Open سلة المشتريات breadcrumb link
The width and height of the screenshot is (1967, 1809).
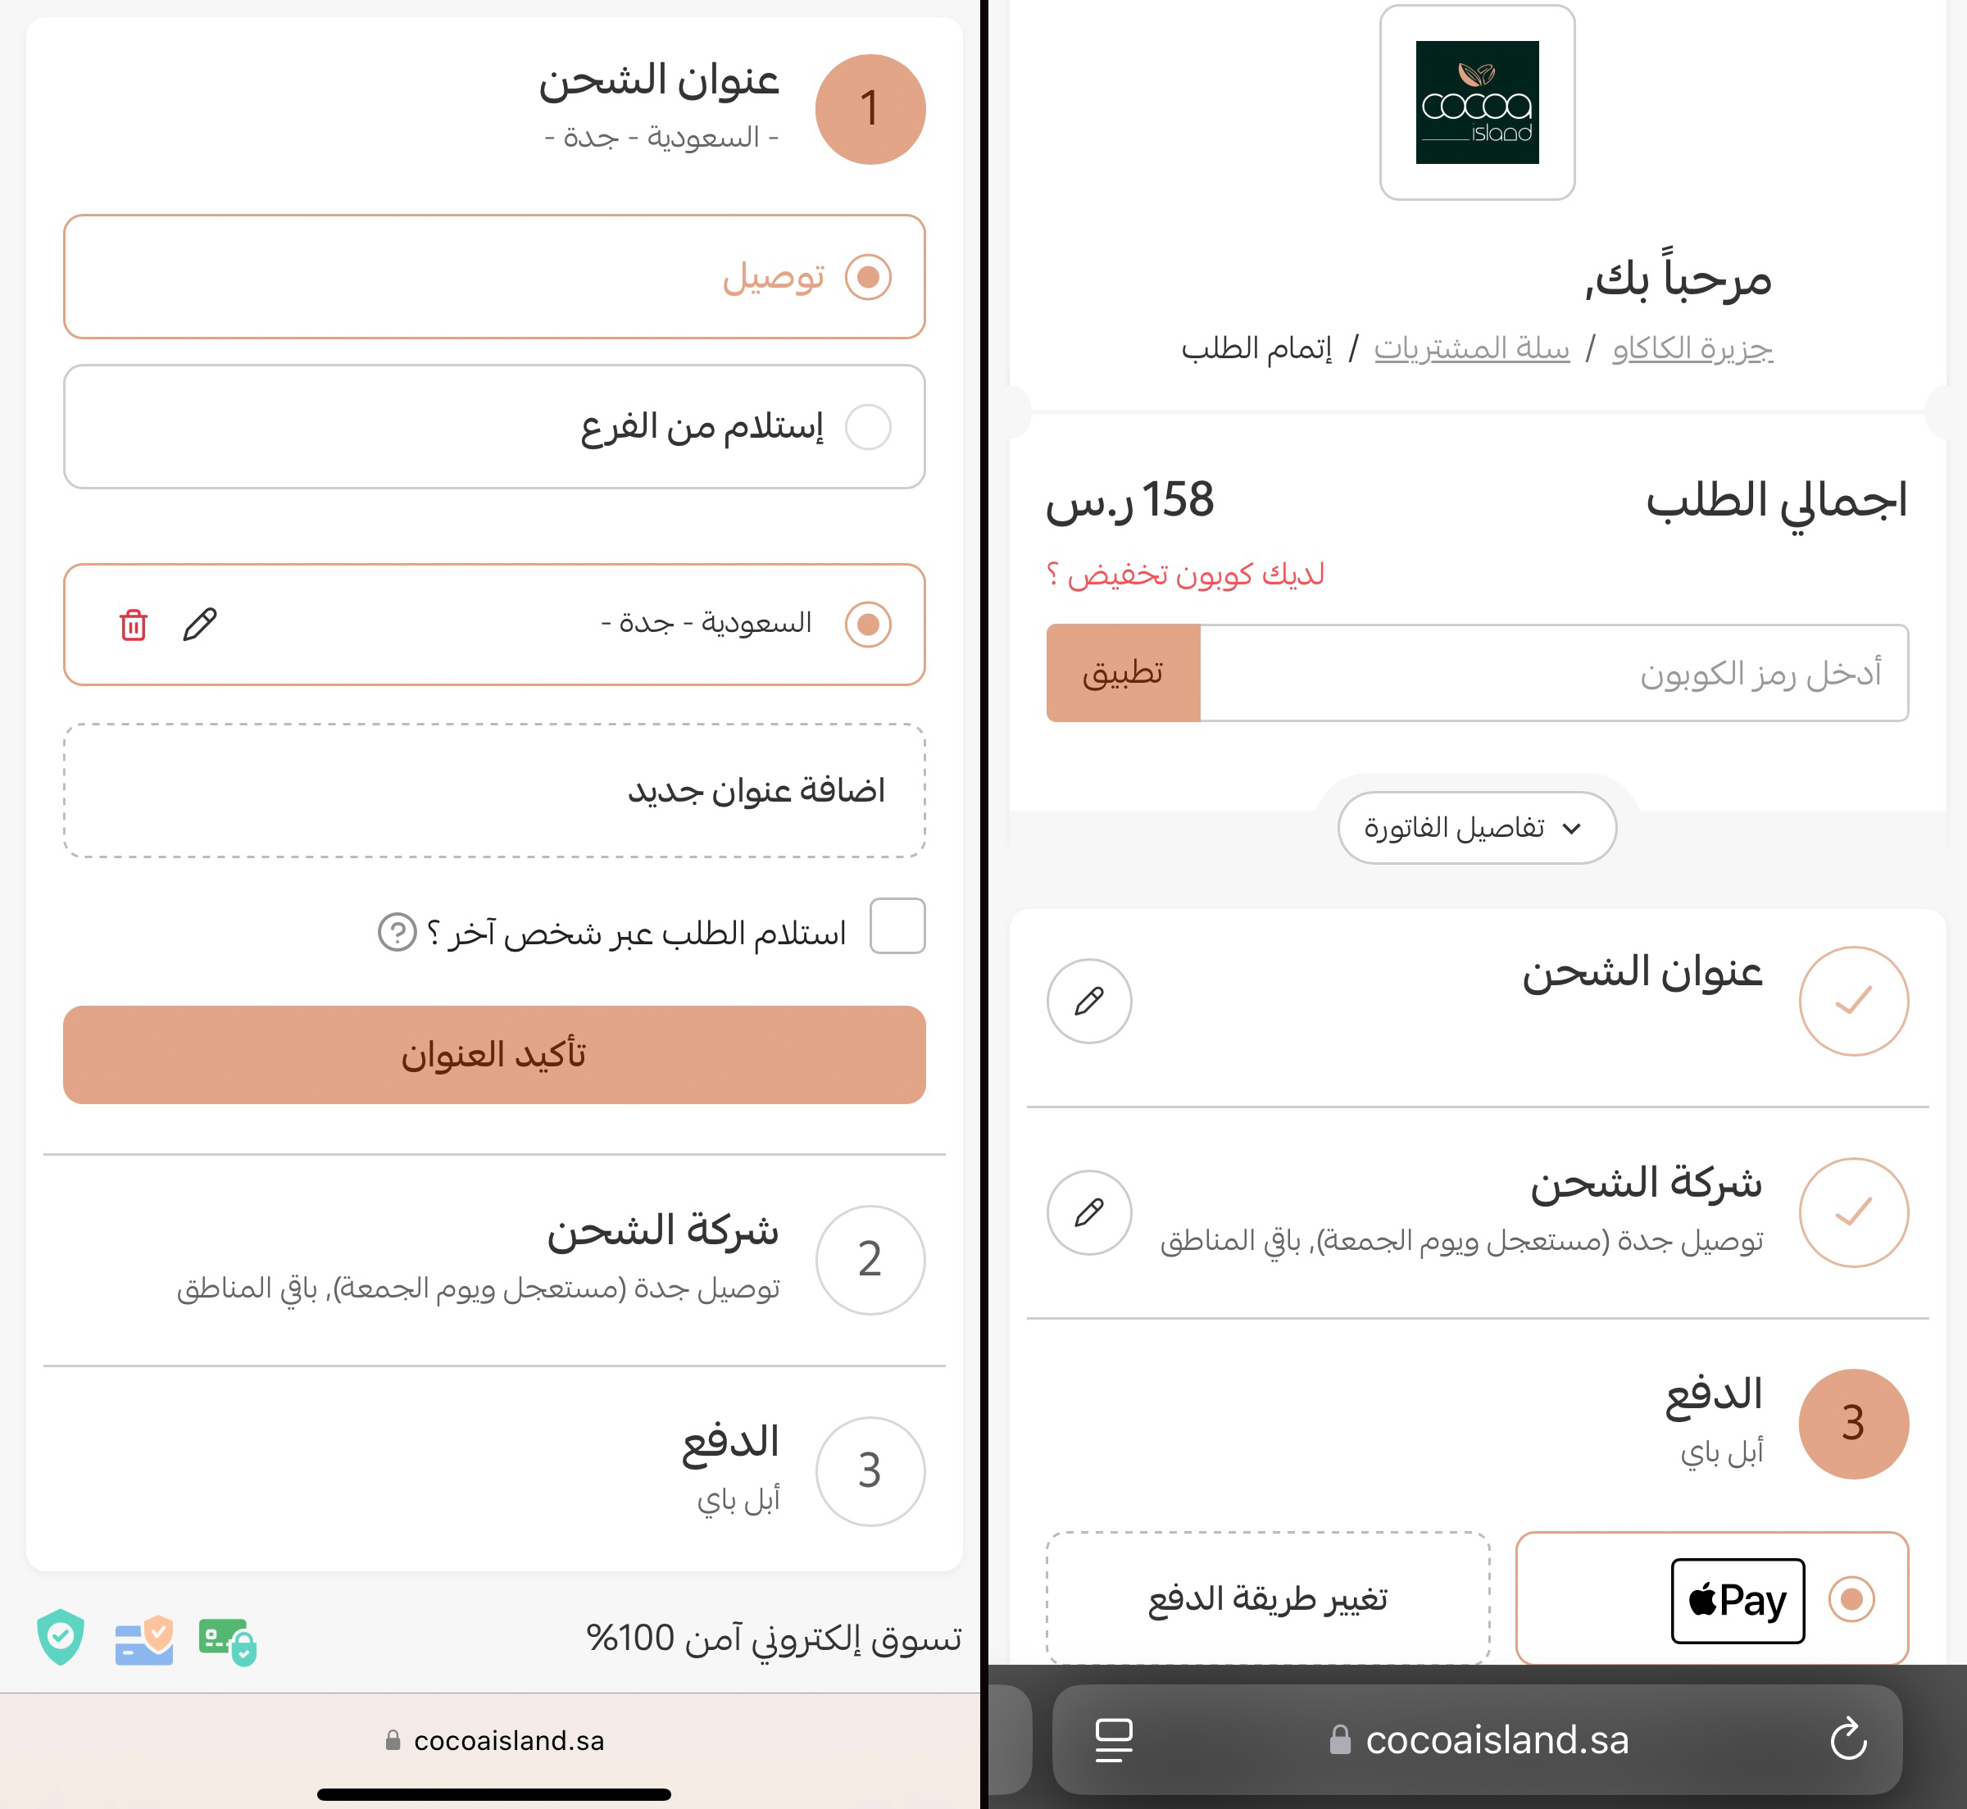pyautogui.click(x=1471, y=348)
